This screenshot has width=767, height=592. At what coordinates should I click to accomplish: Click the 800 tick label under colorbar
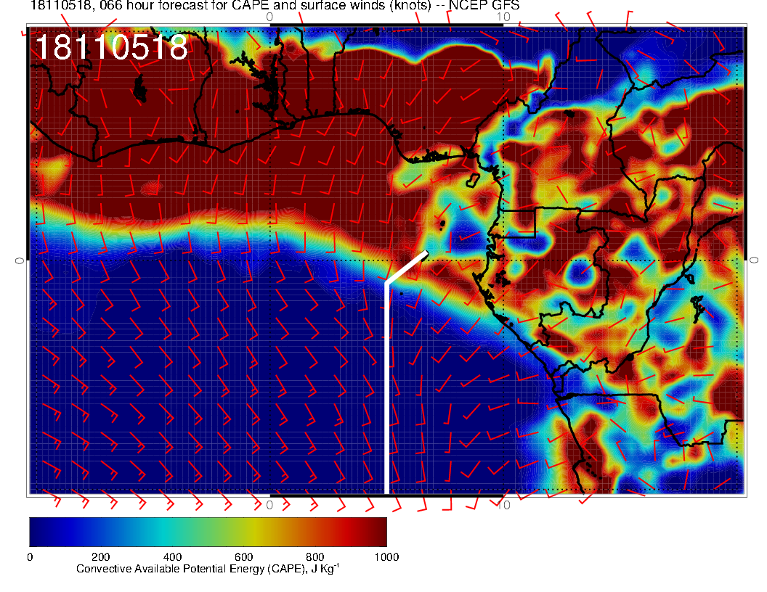tap(314, 557)
